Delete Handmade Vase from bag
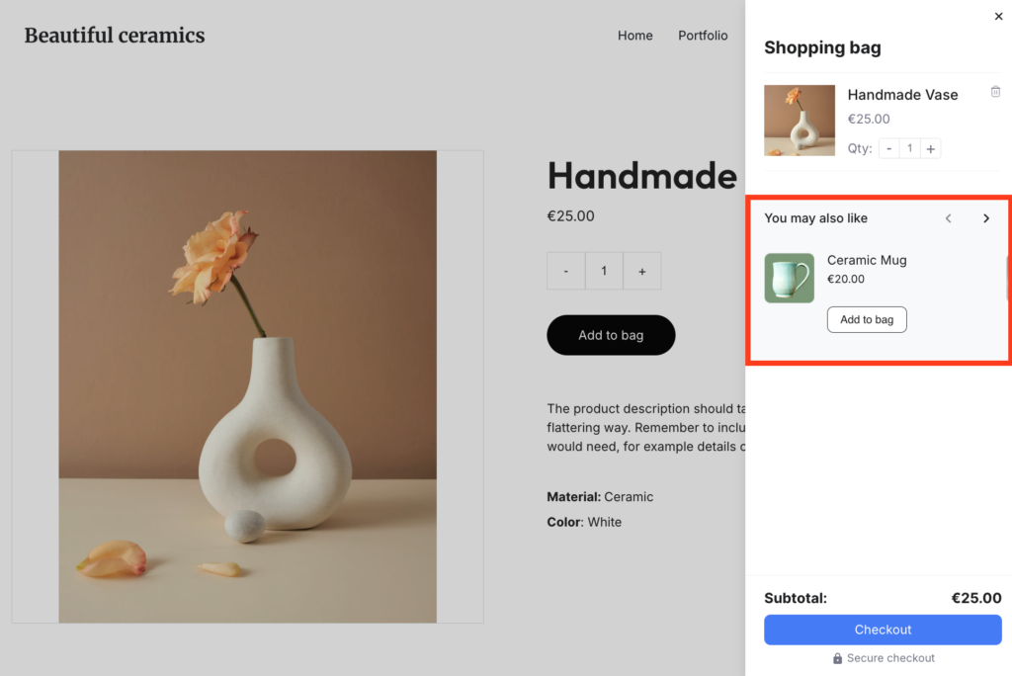 995,92
